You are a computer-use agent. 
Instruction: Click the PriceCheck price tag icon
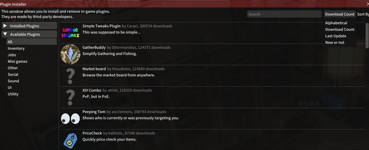pos(70,140)
